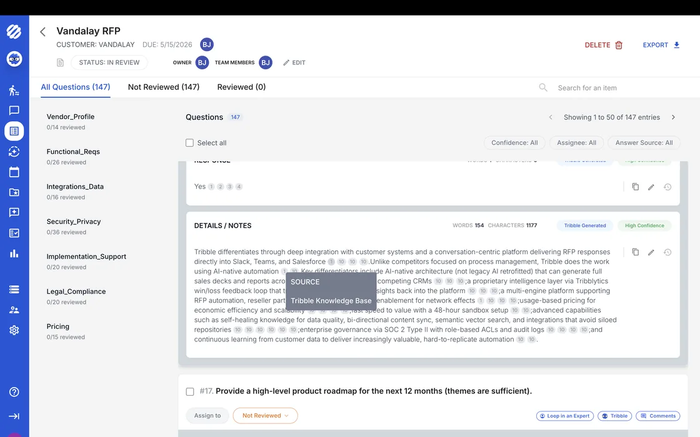Edit Details / Notes with pencil icon
This screenshot has width=700, height=437.
651,252
